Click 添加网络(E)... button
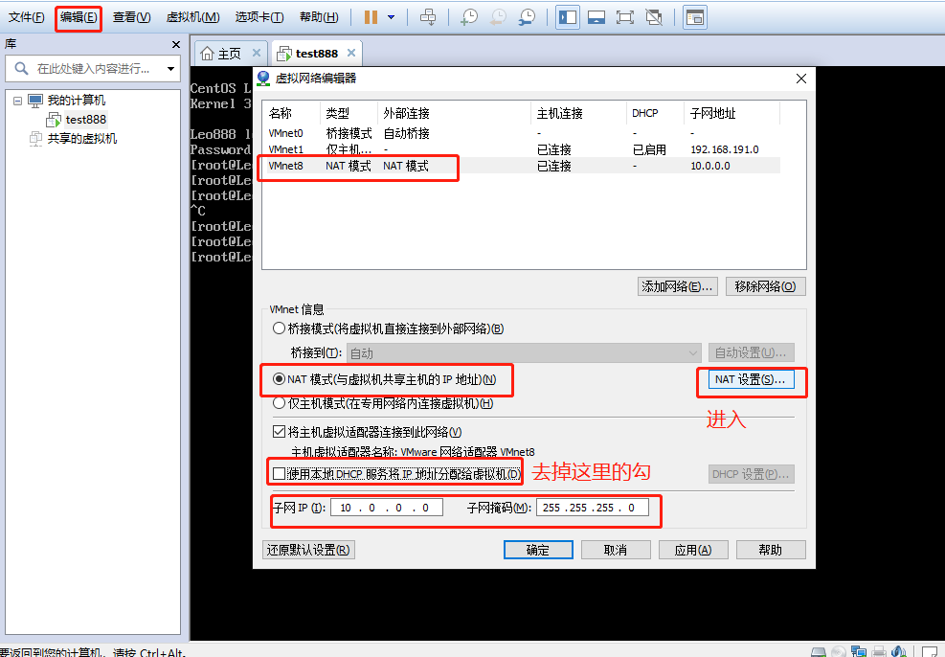Viewport: 945px width, 657px height. [x=677, y=287]
